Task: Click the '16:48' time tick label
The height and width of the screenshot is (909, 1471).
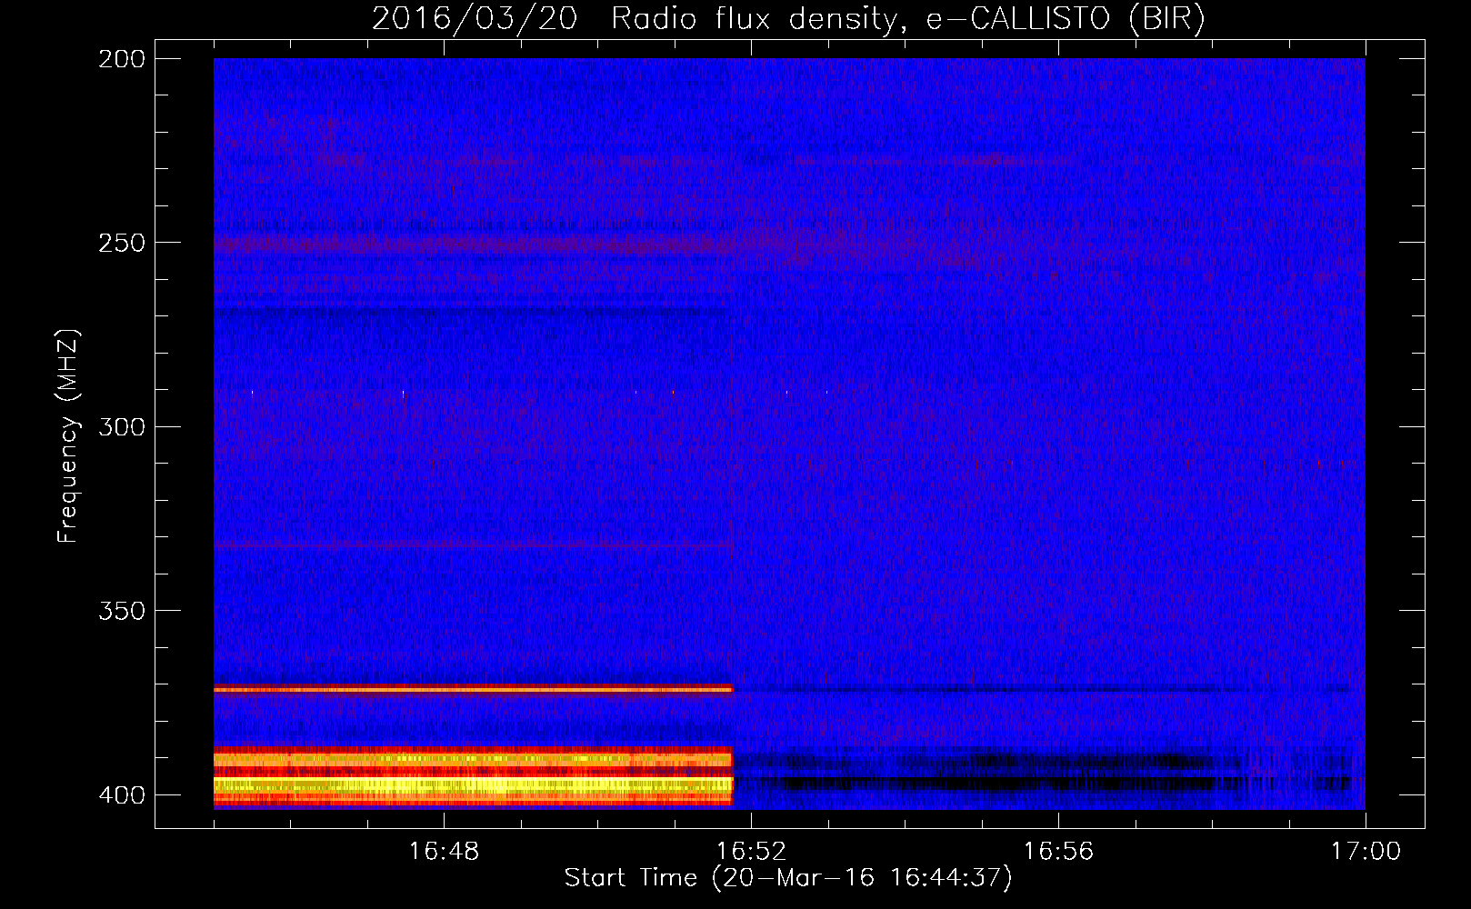Action: click(x=444, y=852)
